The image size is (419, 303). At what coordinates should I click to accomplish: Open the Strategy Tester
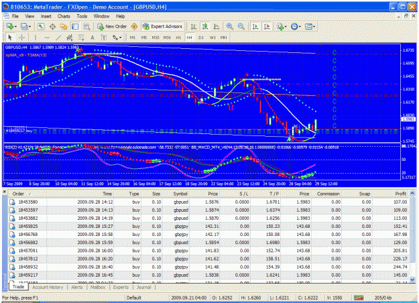click(x=86, y=26)
